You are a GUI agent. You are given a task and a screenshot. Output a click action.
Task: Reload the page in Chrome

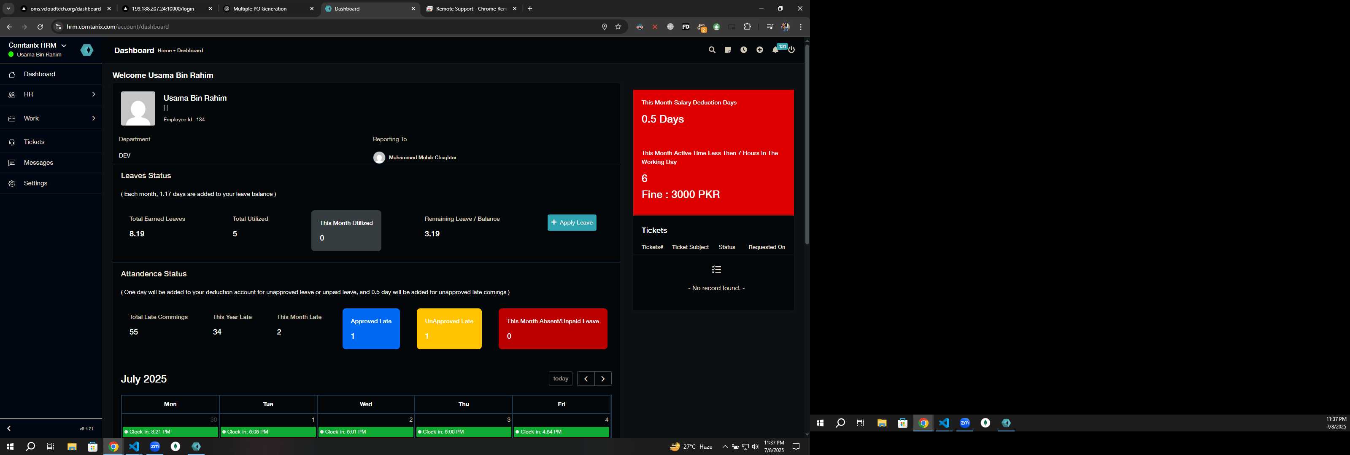(x=40, y=27)
